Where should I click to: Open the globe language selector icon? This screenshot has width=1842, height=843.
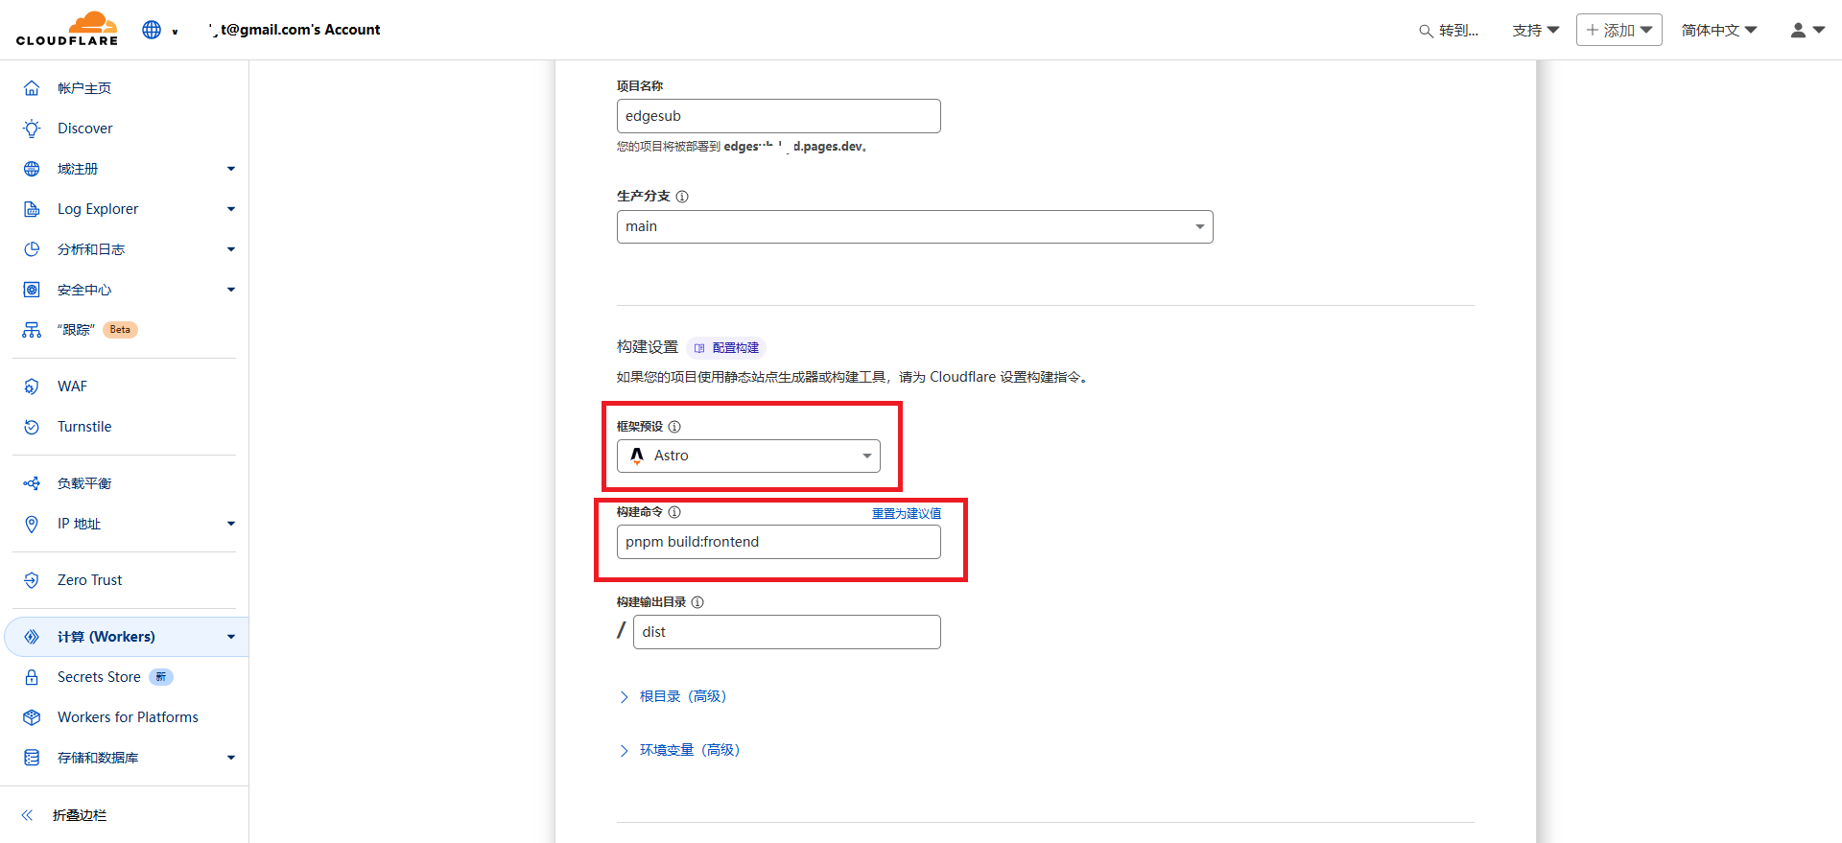coord(152,30)
